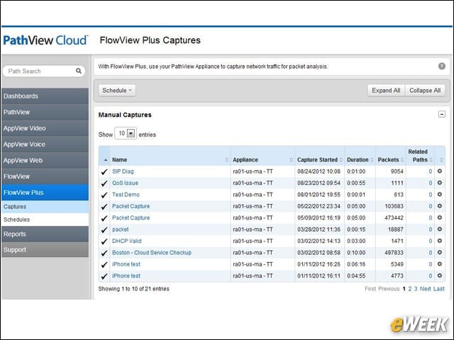Image resolution: width=454 pixels, height=340 pixels.
Task: Open the SIP Diag capture link
Action: pyautogui.click(x=123, y=171)
